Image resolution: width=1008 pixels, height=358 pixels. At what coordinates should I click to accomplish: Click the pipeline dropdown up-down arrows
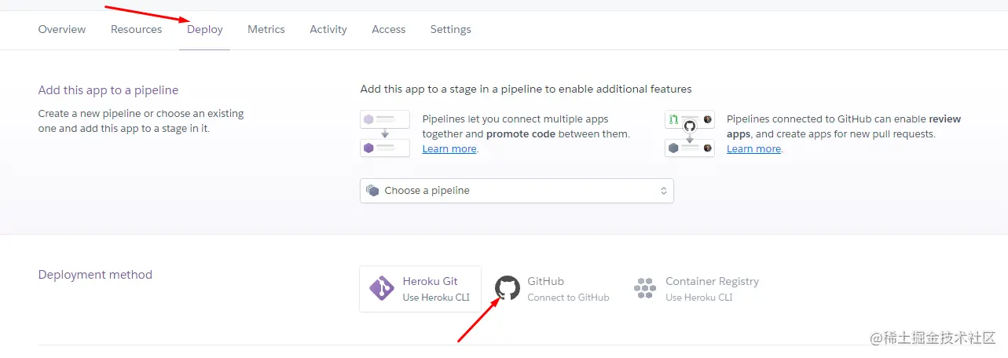tap(663, 191)
